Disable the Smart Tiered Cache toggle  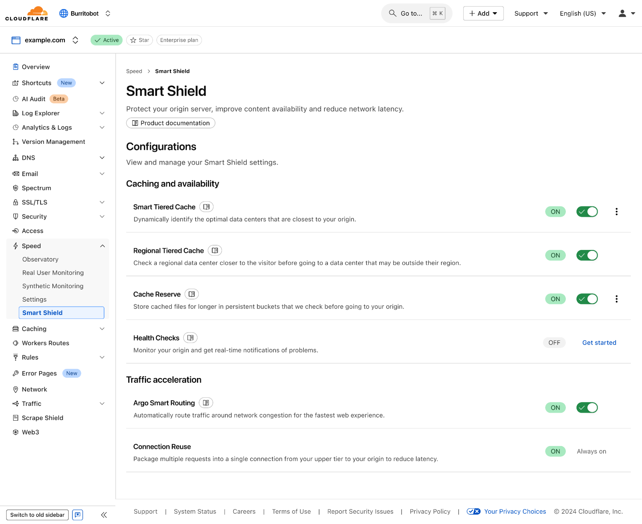click(x=587, y=212)
